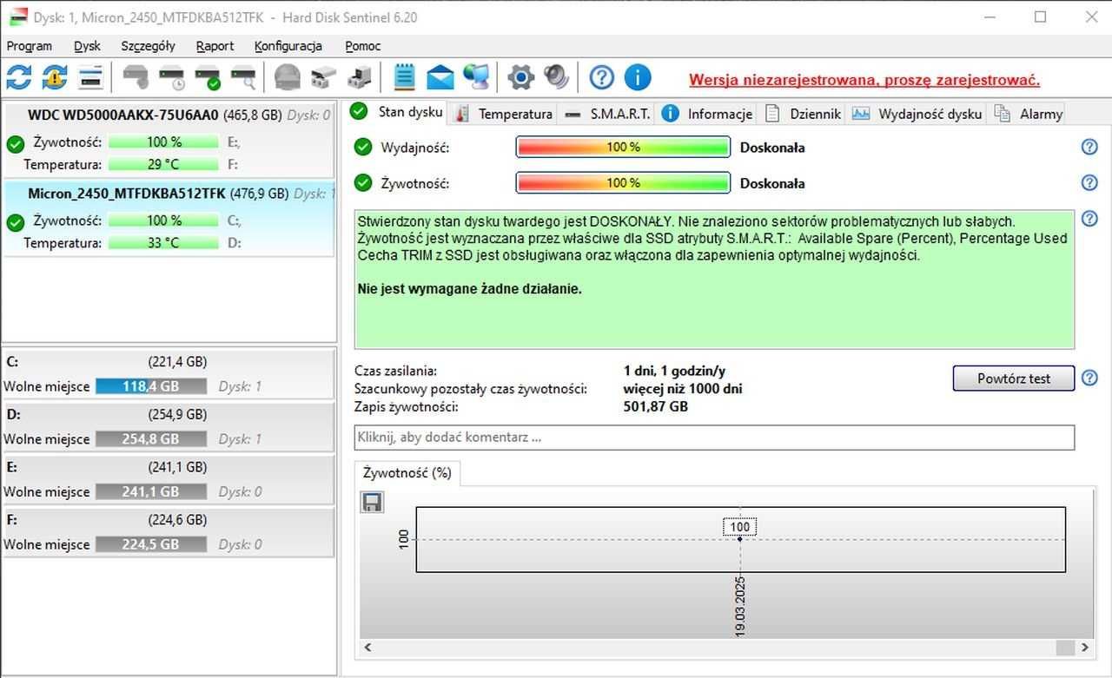Click the grey disk platter surface icon
The height and width of the screenshot is (678, 1112).
coord(288,77)
